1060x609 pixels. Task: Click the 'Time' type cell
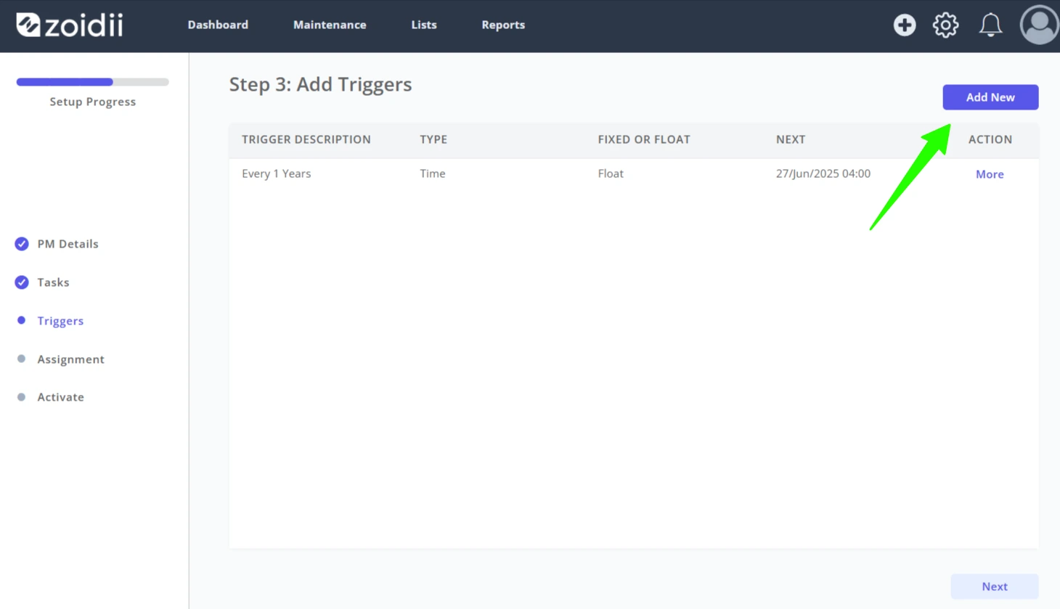[x=433, y=173]
